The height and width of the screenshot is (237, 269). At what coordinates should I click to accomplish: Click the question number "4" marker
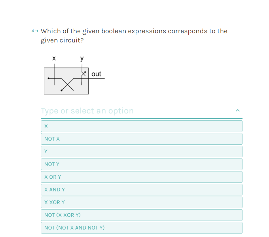point(32,30)
